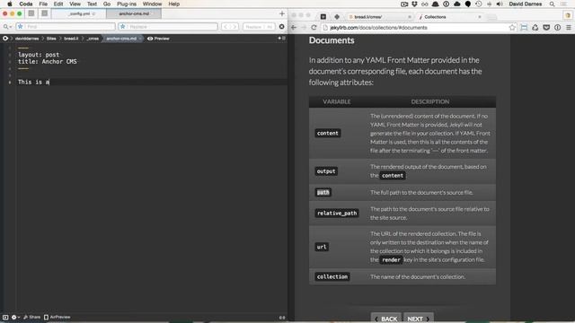Click the BACK button on Jekyll docs

pos(386,319)
